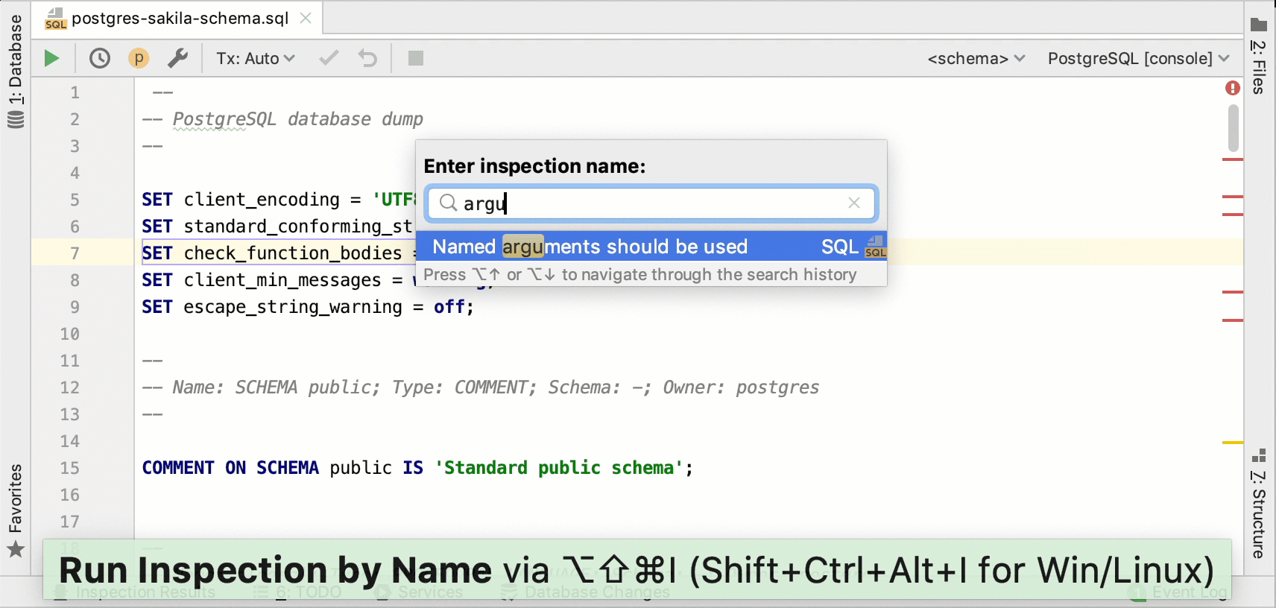The height and width of the screenshot is (608, 1276).
Task: Rollback transaction undo arrow icon
Action: pyautogui.click(x=367, y=58)
